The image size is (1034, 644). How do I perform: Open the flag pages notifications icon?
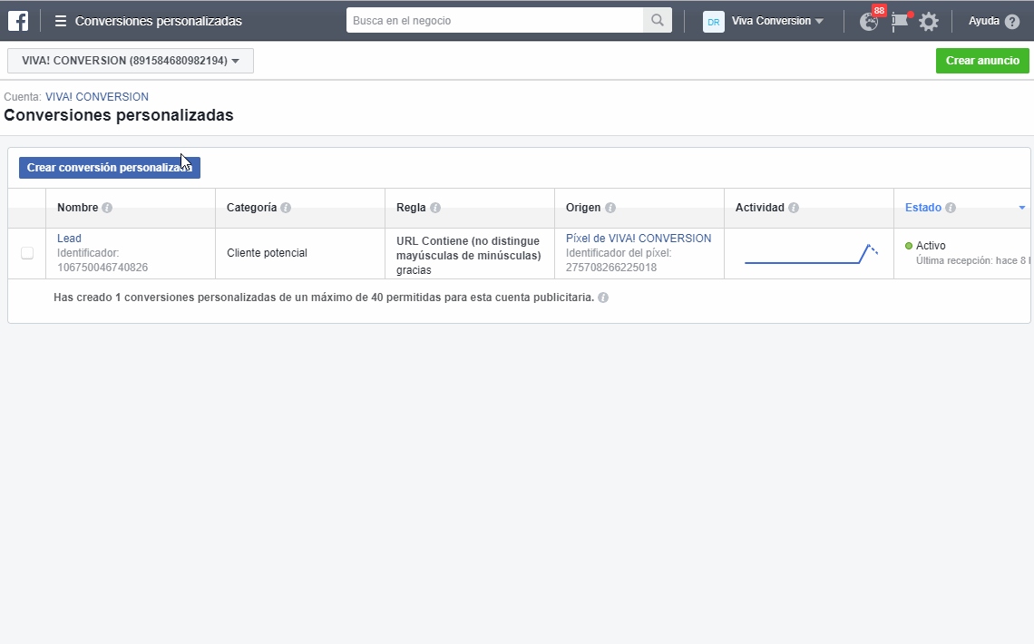click(900, 22)
